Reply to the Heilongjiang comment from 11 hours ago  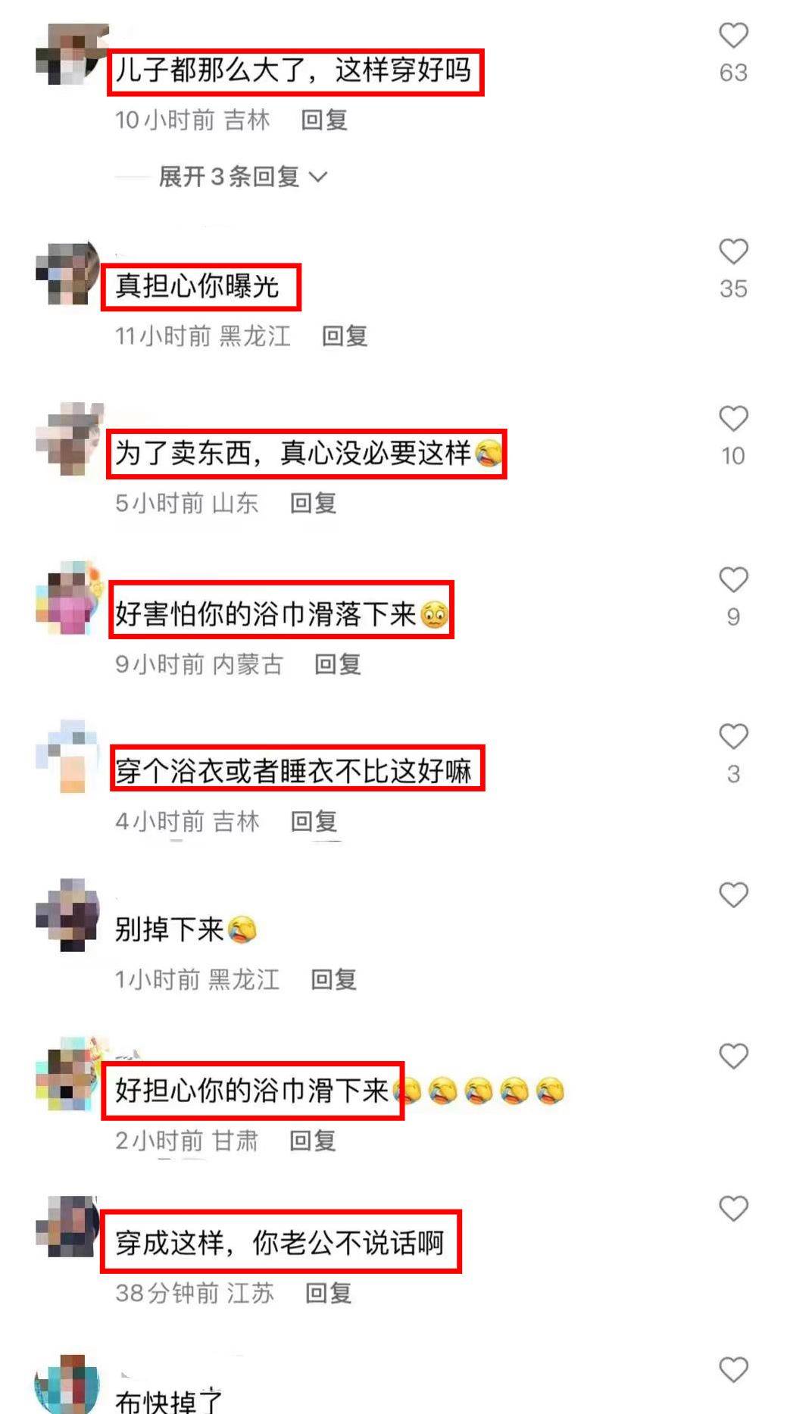345,336
